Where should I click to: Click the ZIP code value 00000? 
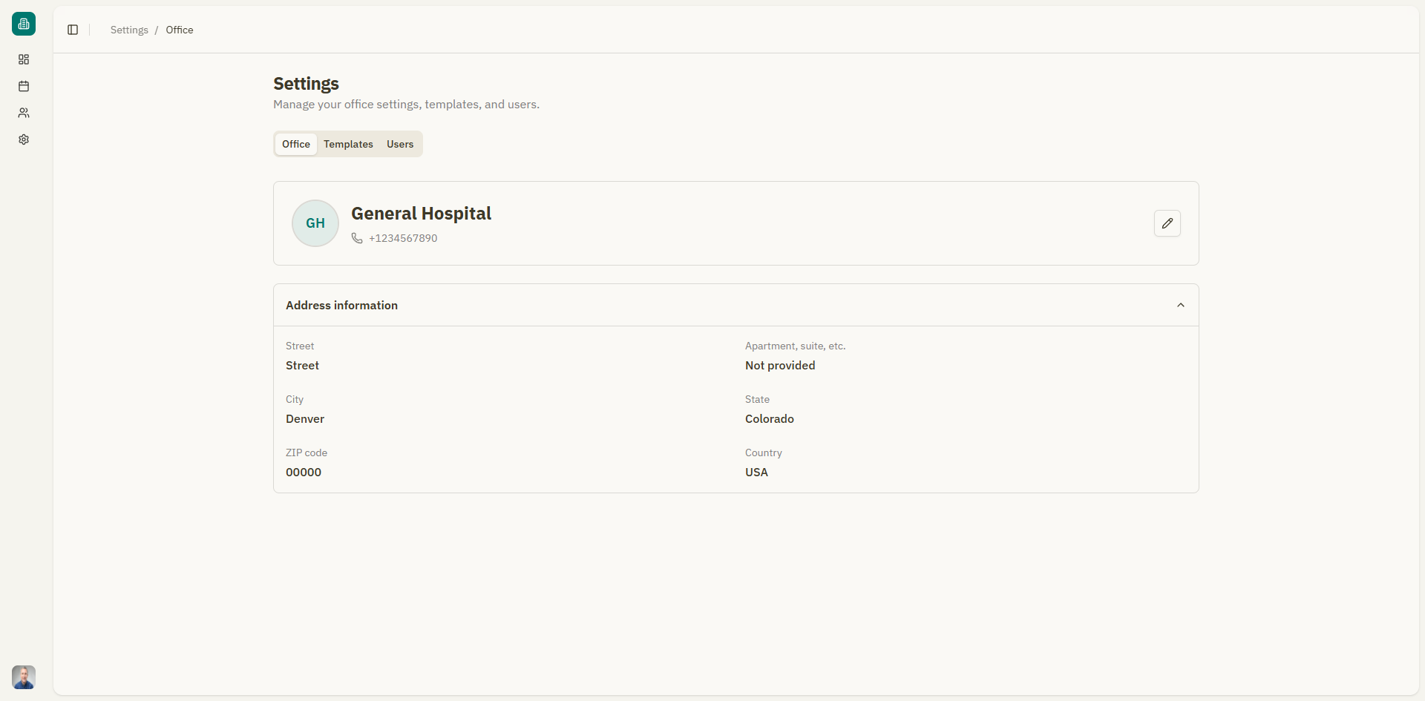pos(304,473)
